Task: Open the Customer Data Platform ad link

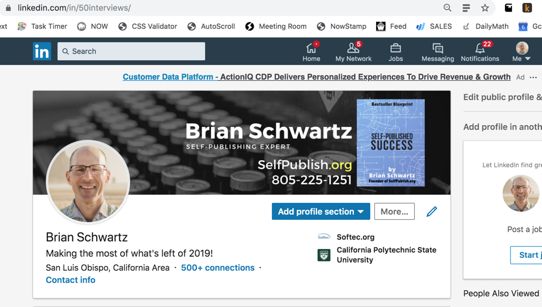Action: click(x=316, y=77)
